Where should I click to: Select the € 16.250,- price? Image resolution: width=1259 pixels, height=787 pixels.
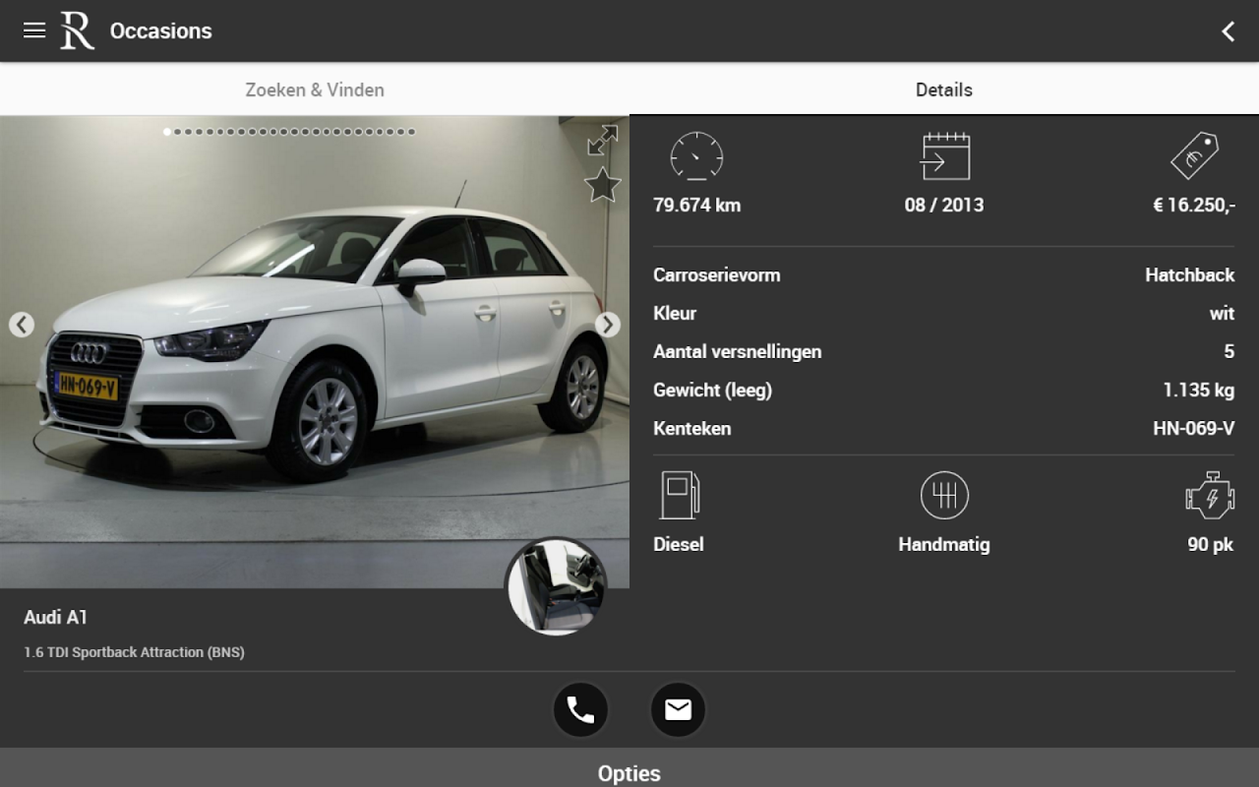[1193, 206]
